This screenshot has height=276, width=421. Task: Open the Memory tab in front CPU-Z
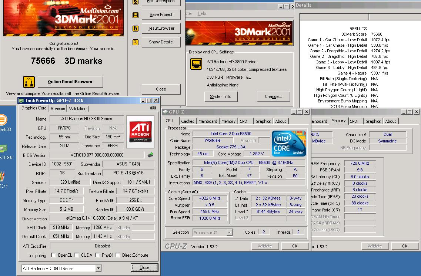pyautogui.click(x=228, y=121)
